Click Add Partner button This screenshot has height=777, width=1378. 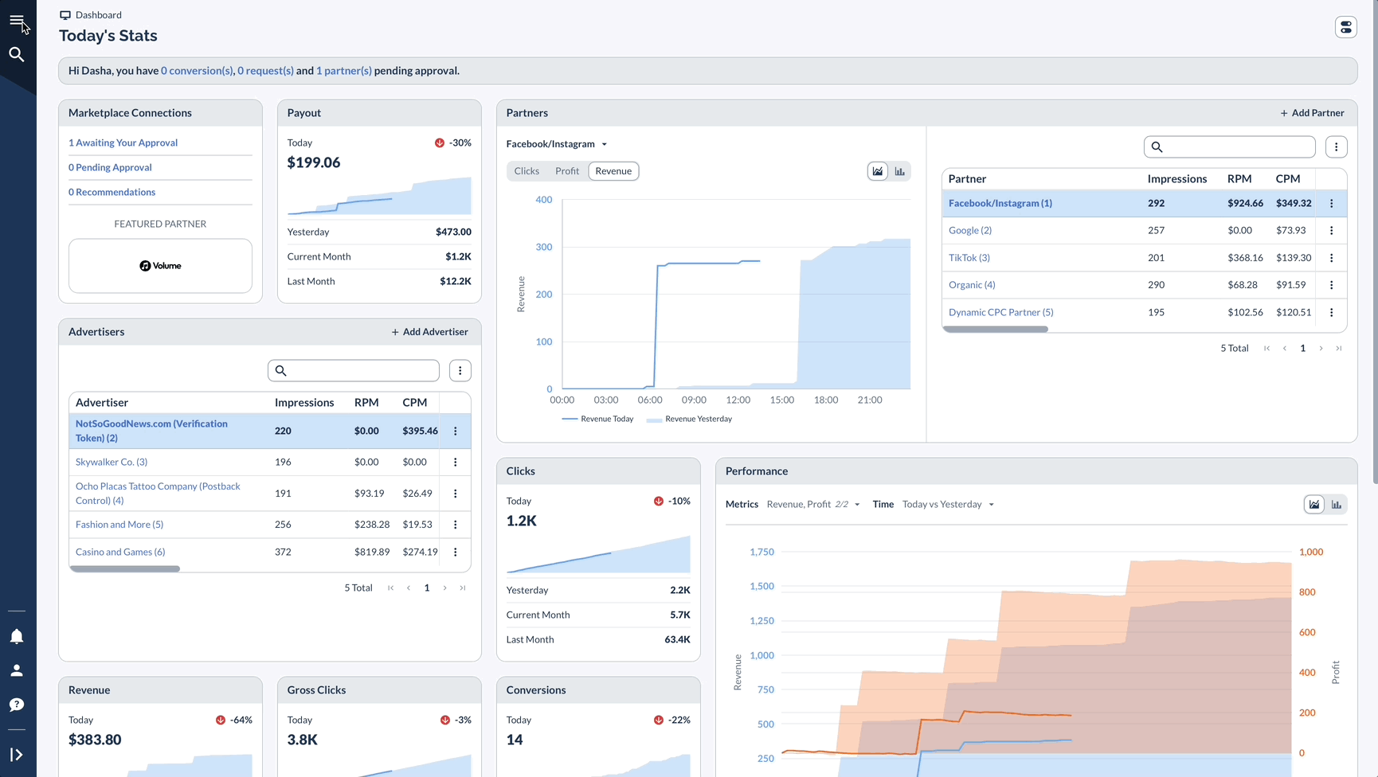(1312, 113)
